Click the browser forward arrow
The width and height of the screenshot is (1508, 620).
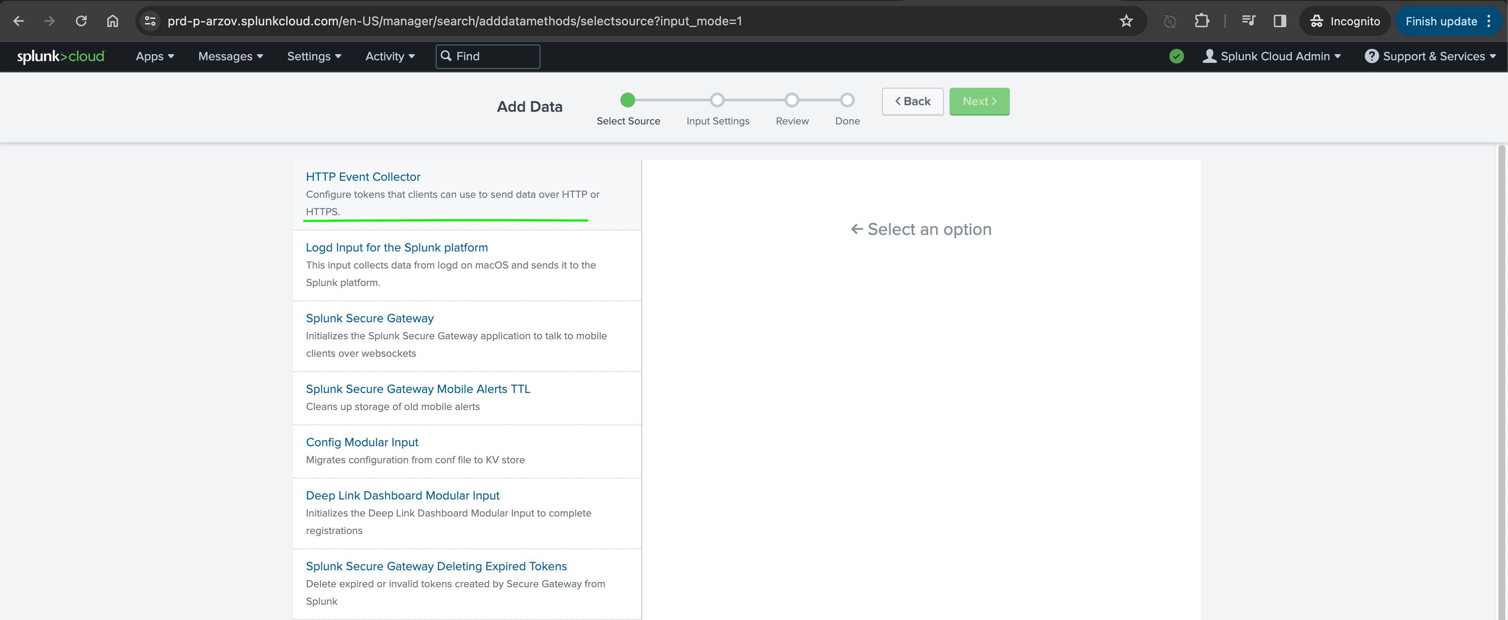50,21
